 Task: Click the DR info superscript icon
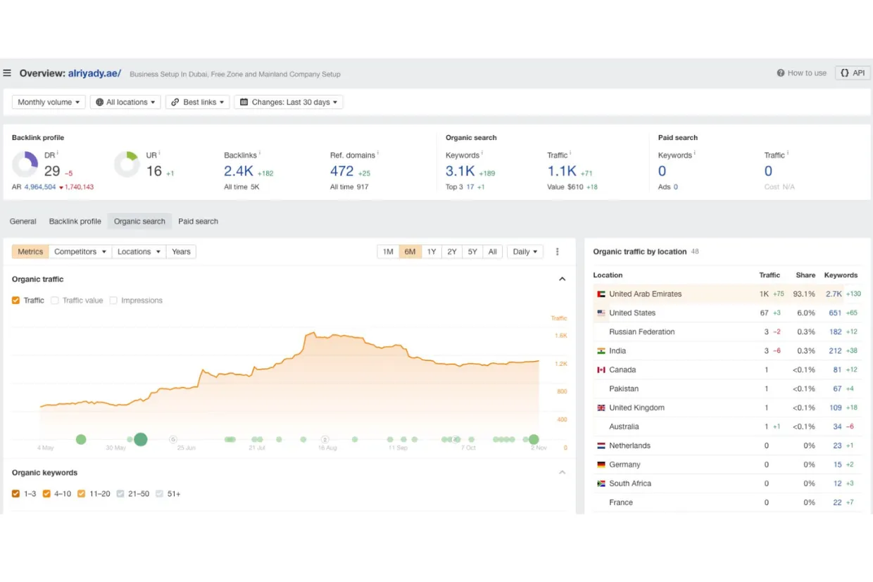click(58, 153)
